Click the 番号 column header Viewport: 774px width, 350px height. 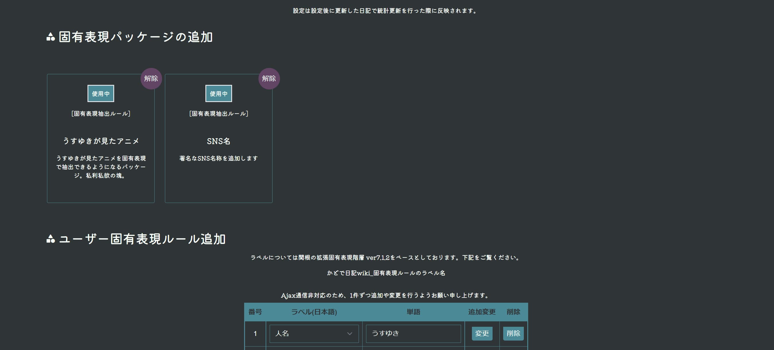pyautogui.click(x=255, y=312)
